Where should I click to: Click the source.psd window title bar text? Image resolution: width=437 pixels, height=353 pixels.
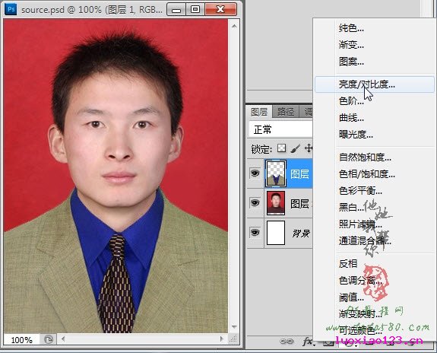(92, 10)
